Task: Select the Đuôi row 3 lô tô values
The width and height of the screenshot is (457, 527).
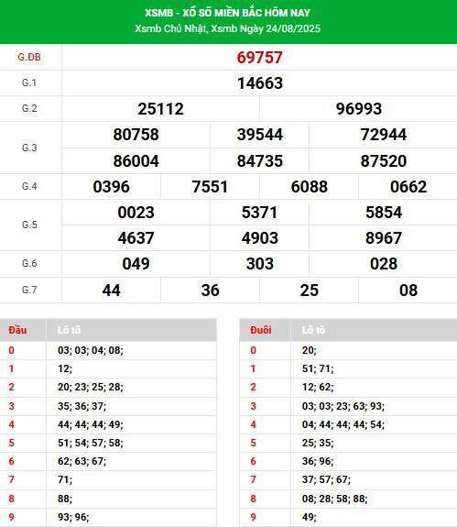Action: 343,406
